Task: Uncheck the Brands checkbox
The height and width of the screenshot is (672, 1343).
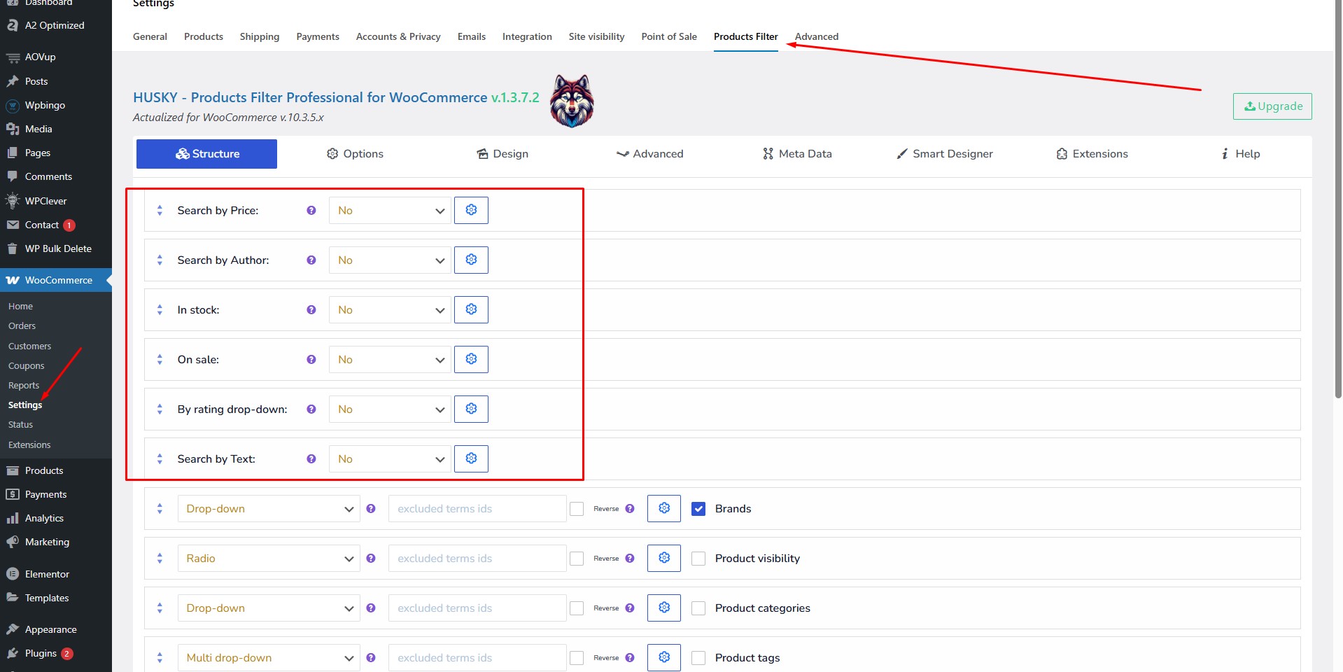Action: pyautogui.click(x=698, y=509)
